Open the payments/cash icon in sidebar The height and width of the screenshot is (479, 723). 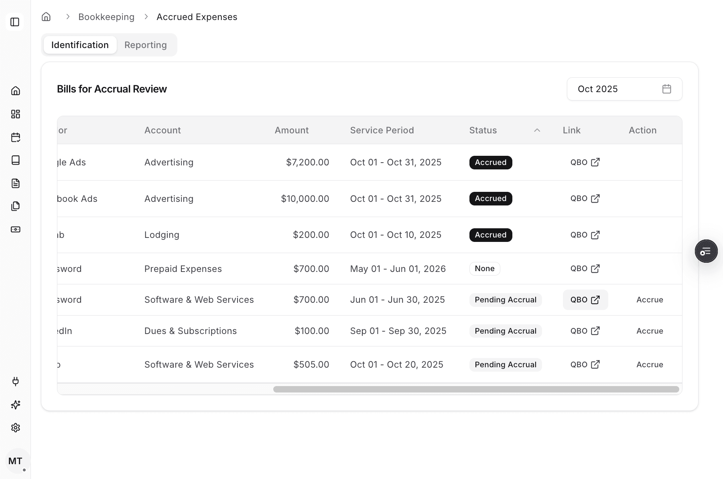click(x=16, y=229)
